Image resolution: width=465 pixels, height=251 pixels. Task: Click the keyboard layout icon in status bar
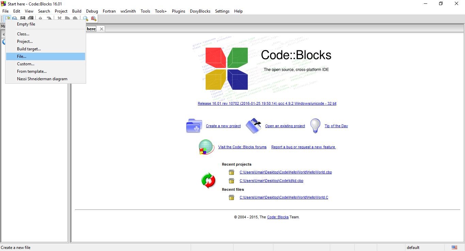(454, 247)
